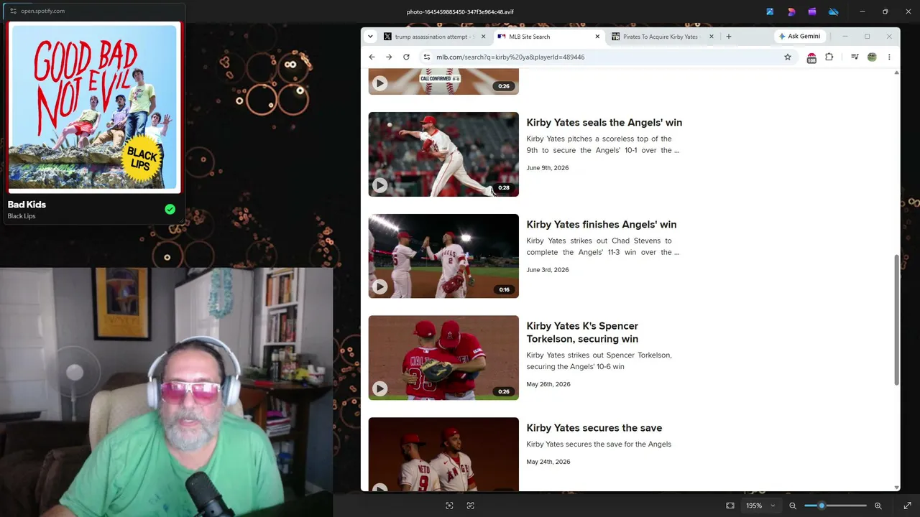Go back to the previous page
Image resolution: width=920 pixels, height=517 pixels.
pos(372,57)
